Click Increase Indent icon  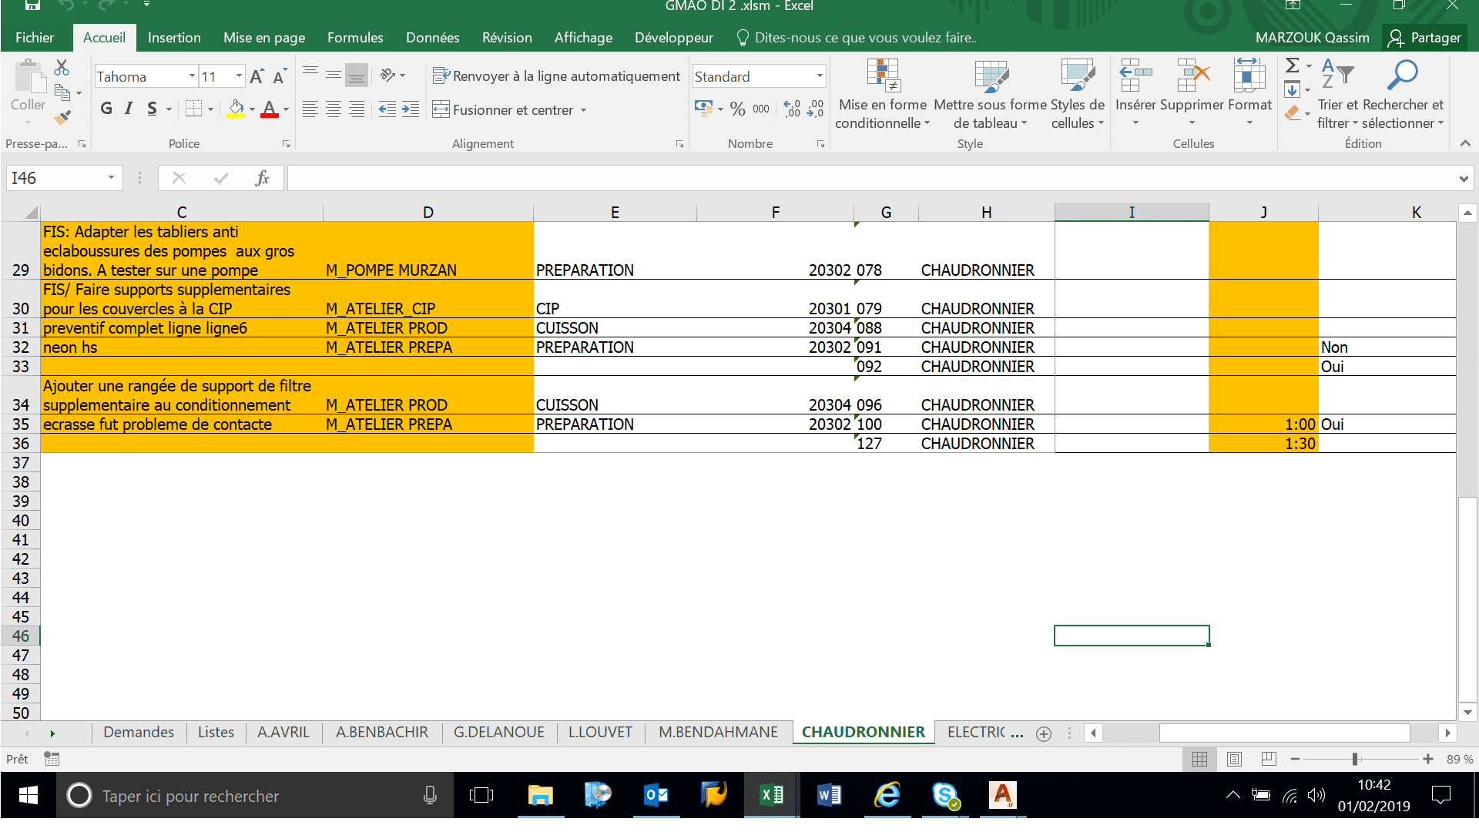[411, 109]
